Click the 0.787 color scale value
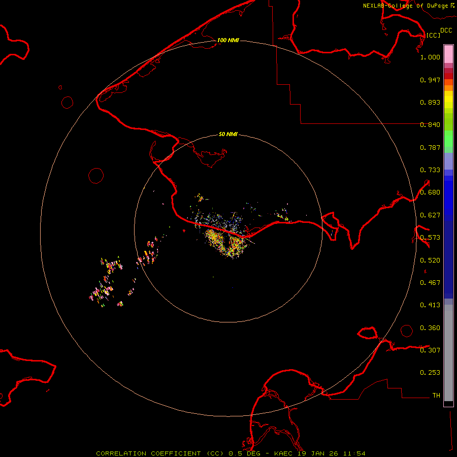This screenshot has height=457, width=457. 430,147
